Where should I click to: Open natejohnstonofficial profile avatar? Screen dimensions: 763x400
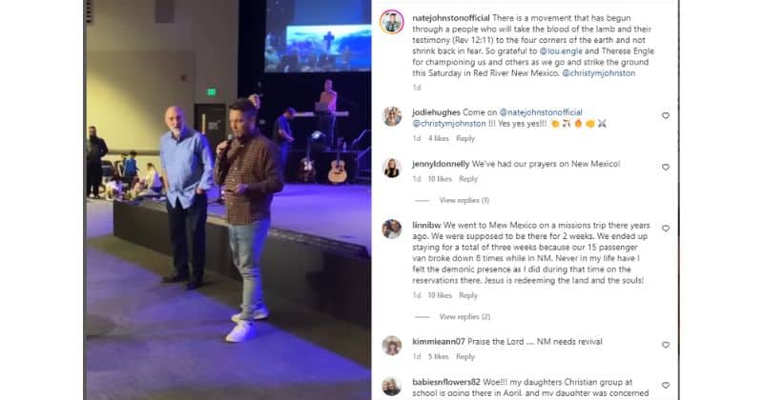[392, 22]
